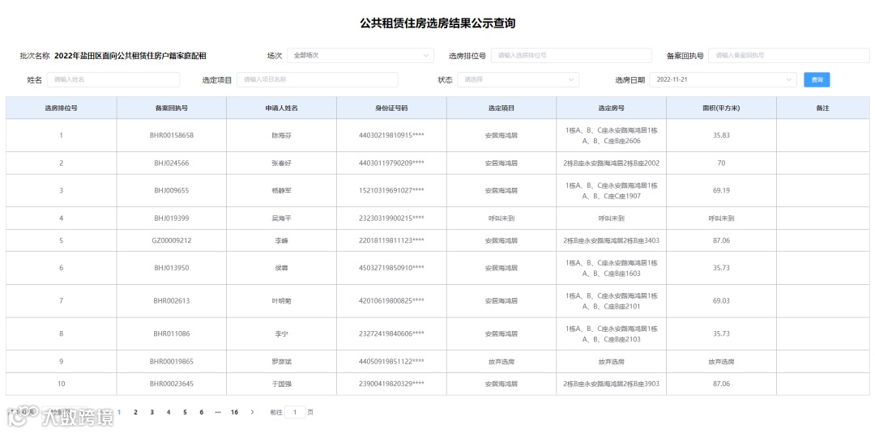
Task: Select receipt number GZ00009212
Action: click(171, 240)
